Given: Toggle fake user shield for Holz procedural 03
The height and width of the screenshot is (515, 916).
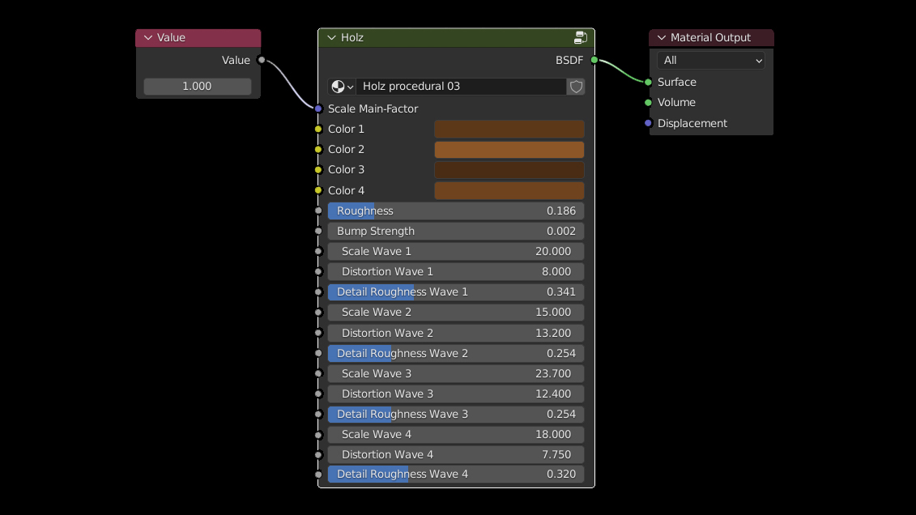Looking at the screenshot, I should tap(576, 87).
